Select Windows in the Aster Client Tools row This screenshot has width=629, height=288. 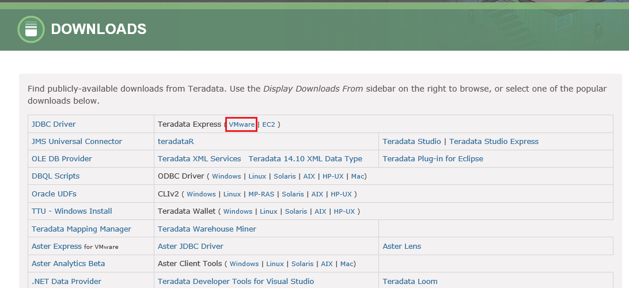pos(244,264)
